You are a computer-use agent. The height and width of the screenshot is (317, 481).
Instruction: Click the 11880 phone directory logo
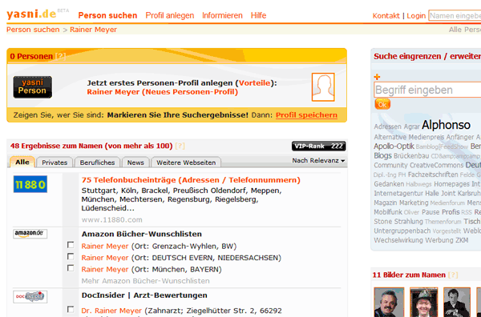click(30, 184)
